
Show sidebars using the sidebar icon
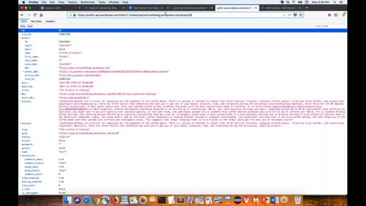336,15
